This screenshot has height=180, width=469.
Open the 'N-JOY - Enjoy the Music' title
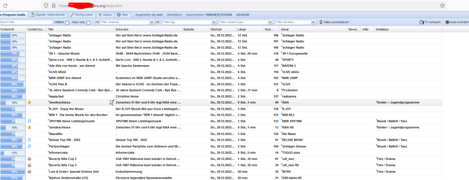click(x=67, y=109)
